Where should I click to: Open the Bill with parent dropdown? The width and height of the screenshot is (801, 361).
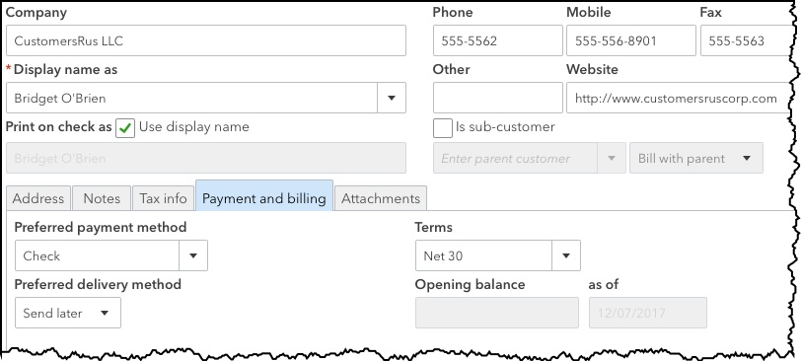click(696, 158)
